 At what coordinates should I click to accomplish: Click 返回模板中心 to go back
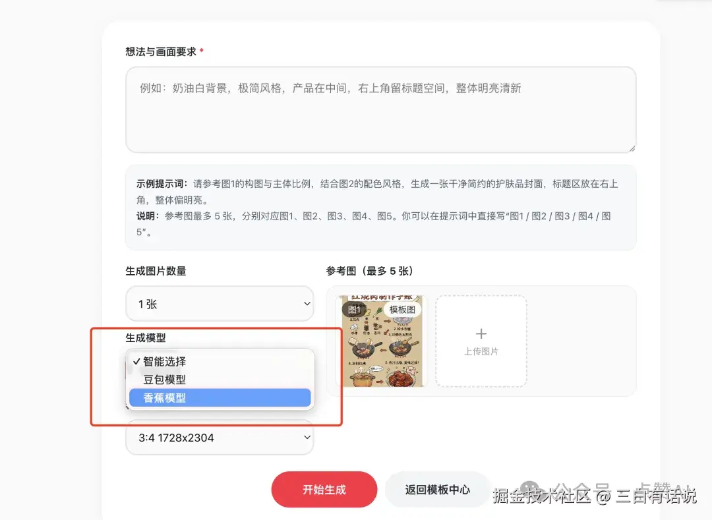tap(438, 489)
